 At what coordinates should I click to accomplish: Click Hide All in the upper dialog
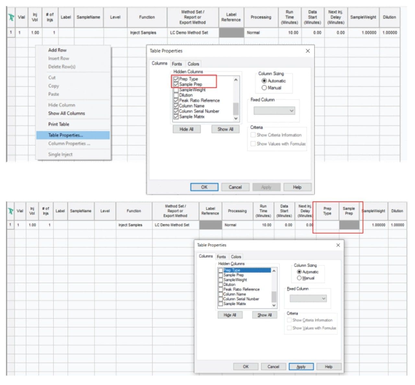click(x=187, y=129)
